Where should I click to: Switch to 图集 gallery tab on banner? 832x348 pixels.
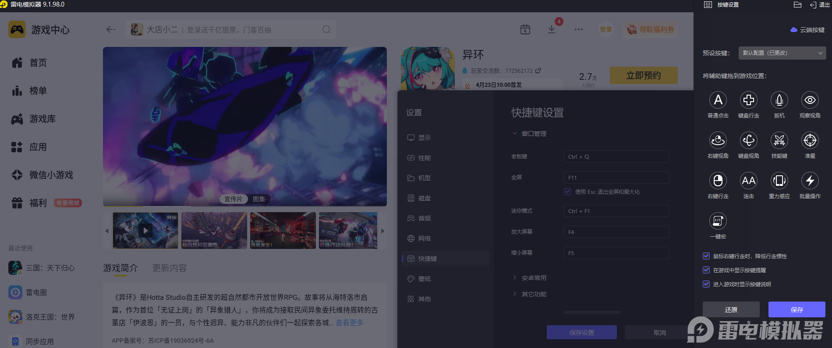(259, 199)
